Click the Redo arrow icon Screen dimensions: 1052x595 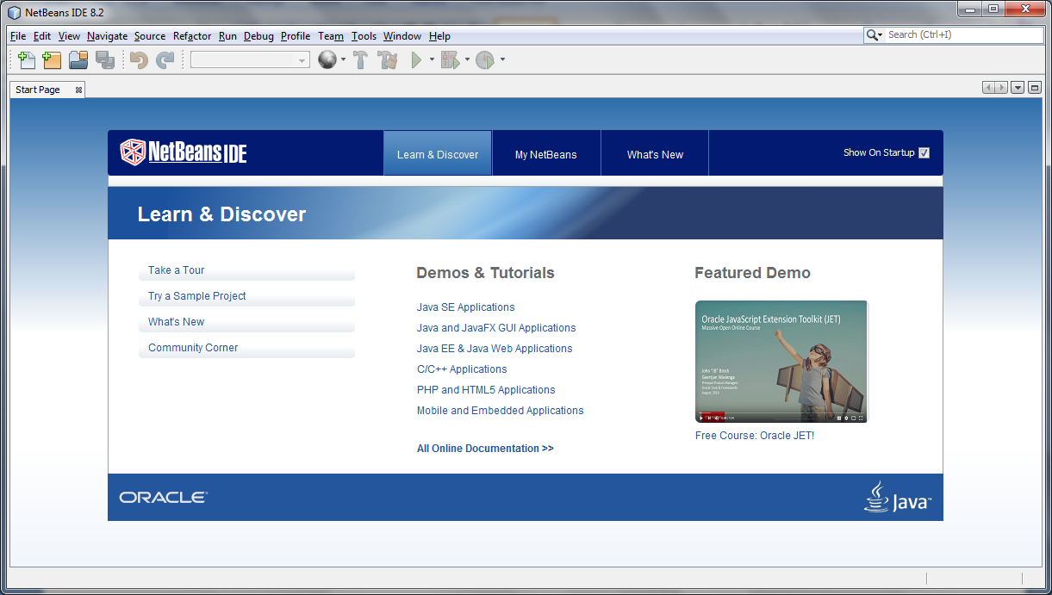[x=165, y=60]
